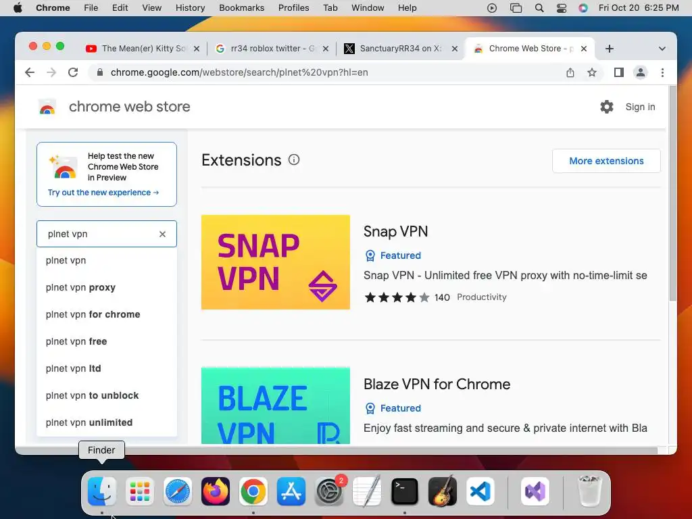The image size is (692, 519).
Task: View site info via the lock icon
Action: (x=100, y=72)
